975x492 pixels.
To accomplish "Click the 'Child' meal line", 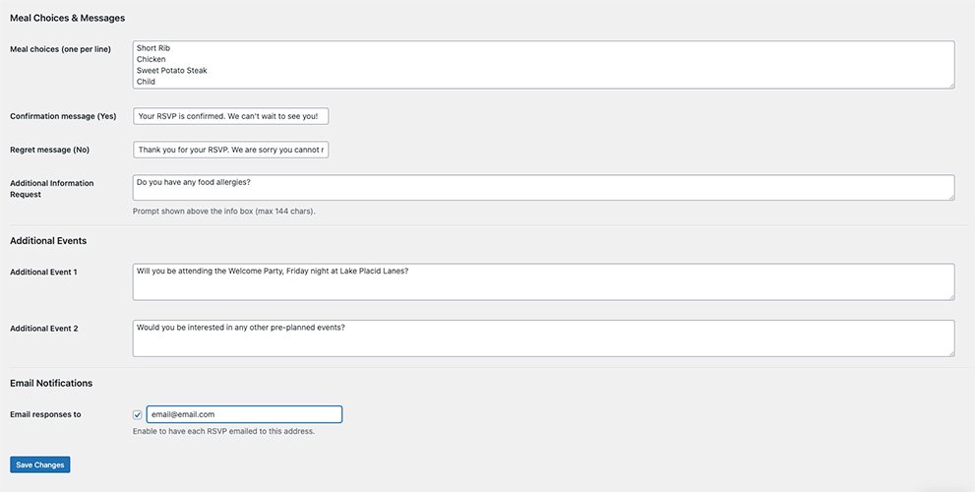I will pos(146,82).
